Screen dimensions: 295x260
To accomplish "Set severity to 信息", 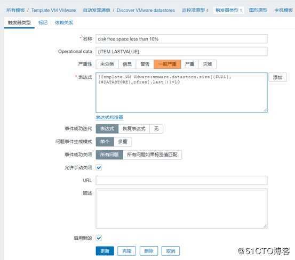I will click(x=127, y=64).
